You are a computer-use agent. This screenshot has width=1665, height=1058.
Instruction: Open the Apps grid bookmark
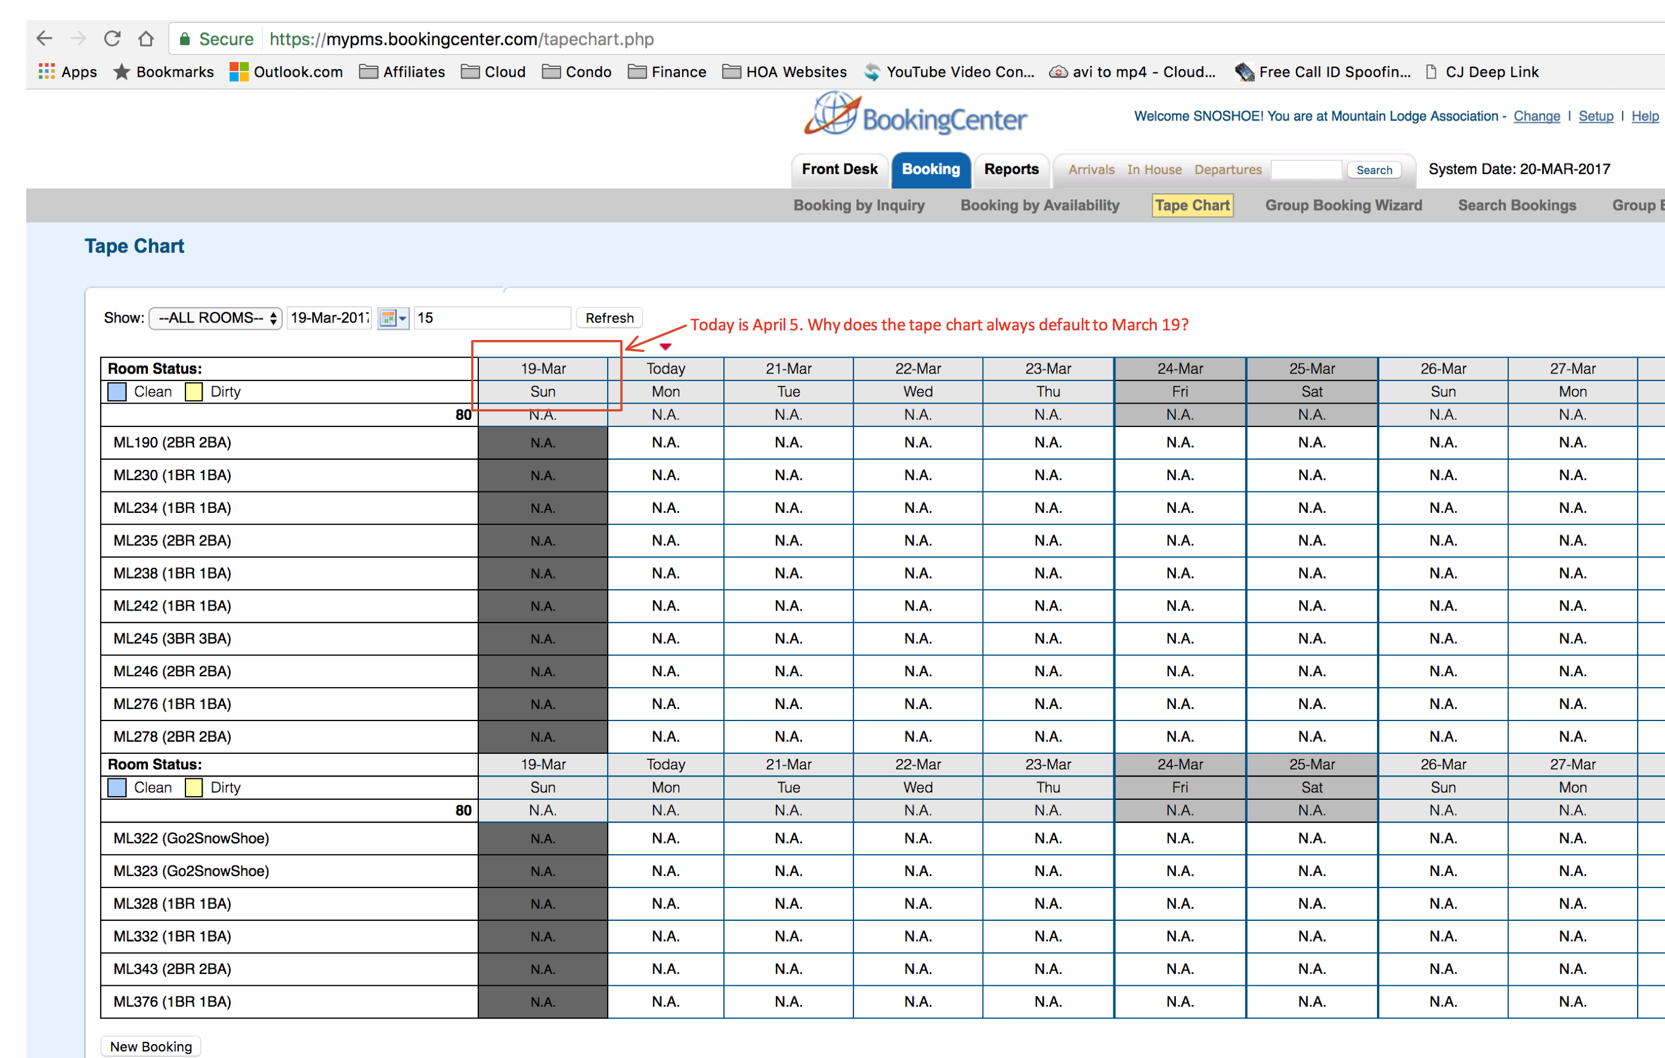point(68,72)
